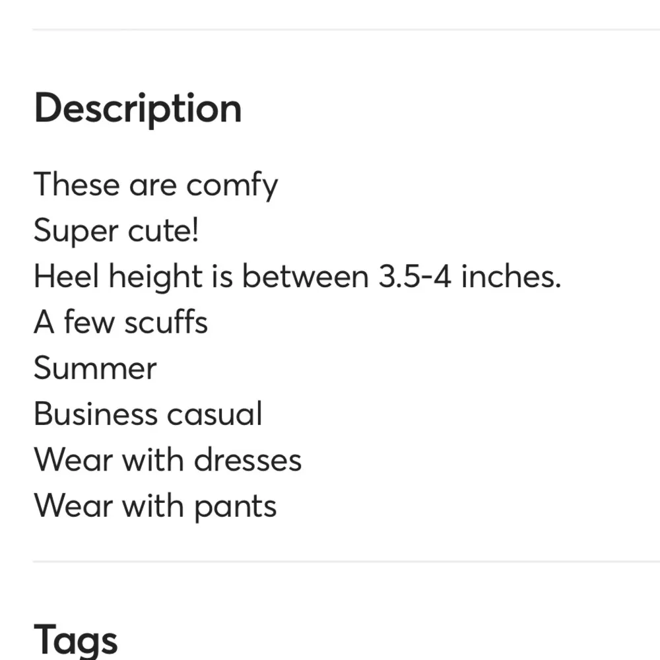Screen dimensions: 660x660
Task: Click the heel height description sentence
Action: (297, 277)
